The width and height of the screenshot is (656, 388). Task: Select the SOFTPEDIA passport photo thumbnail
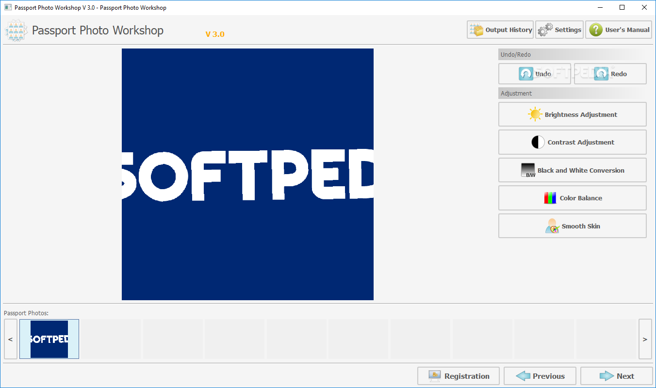49,339
